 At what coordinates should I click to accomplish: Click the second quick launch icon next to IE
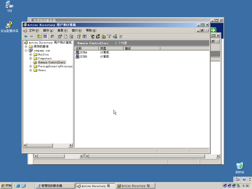pyautogui.click(x=24, y=185)
